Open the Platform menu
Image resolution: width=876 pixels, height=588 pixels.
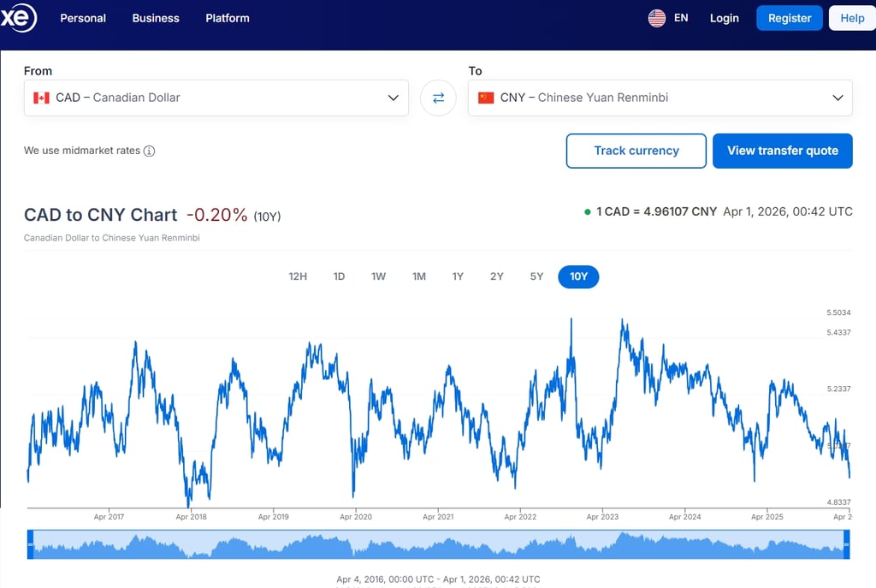tap(228, 18)
